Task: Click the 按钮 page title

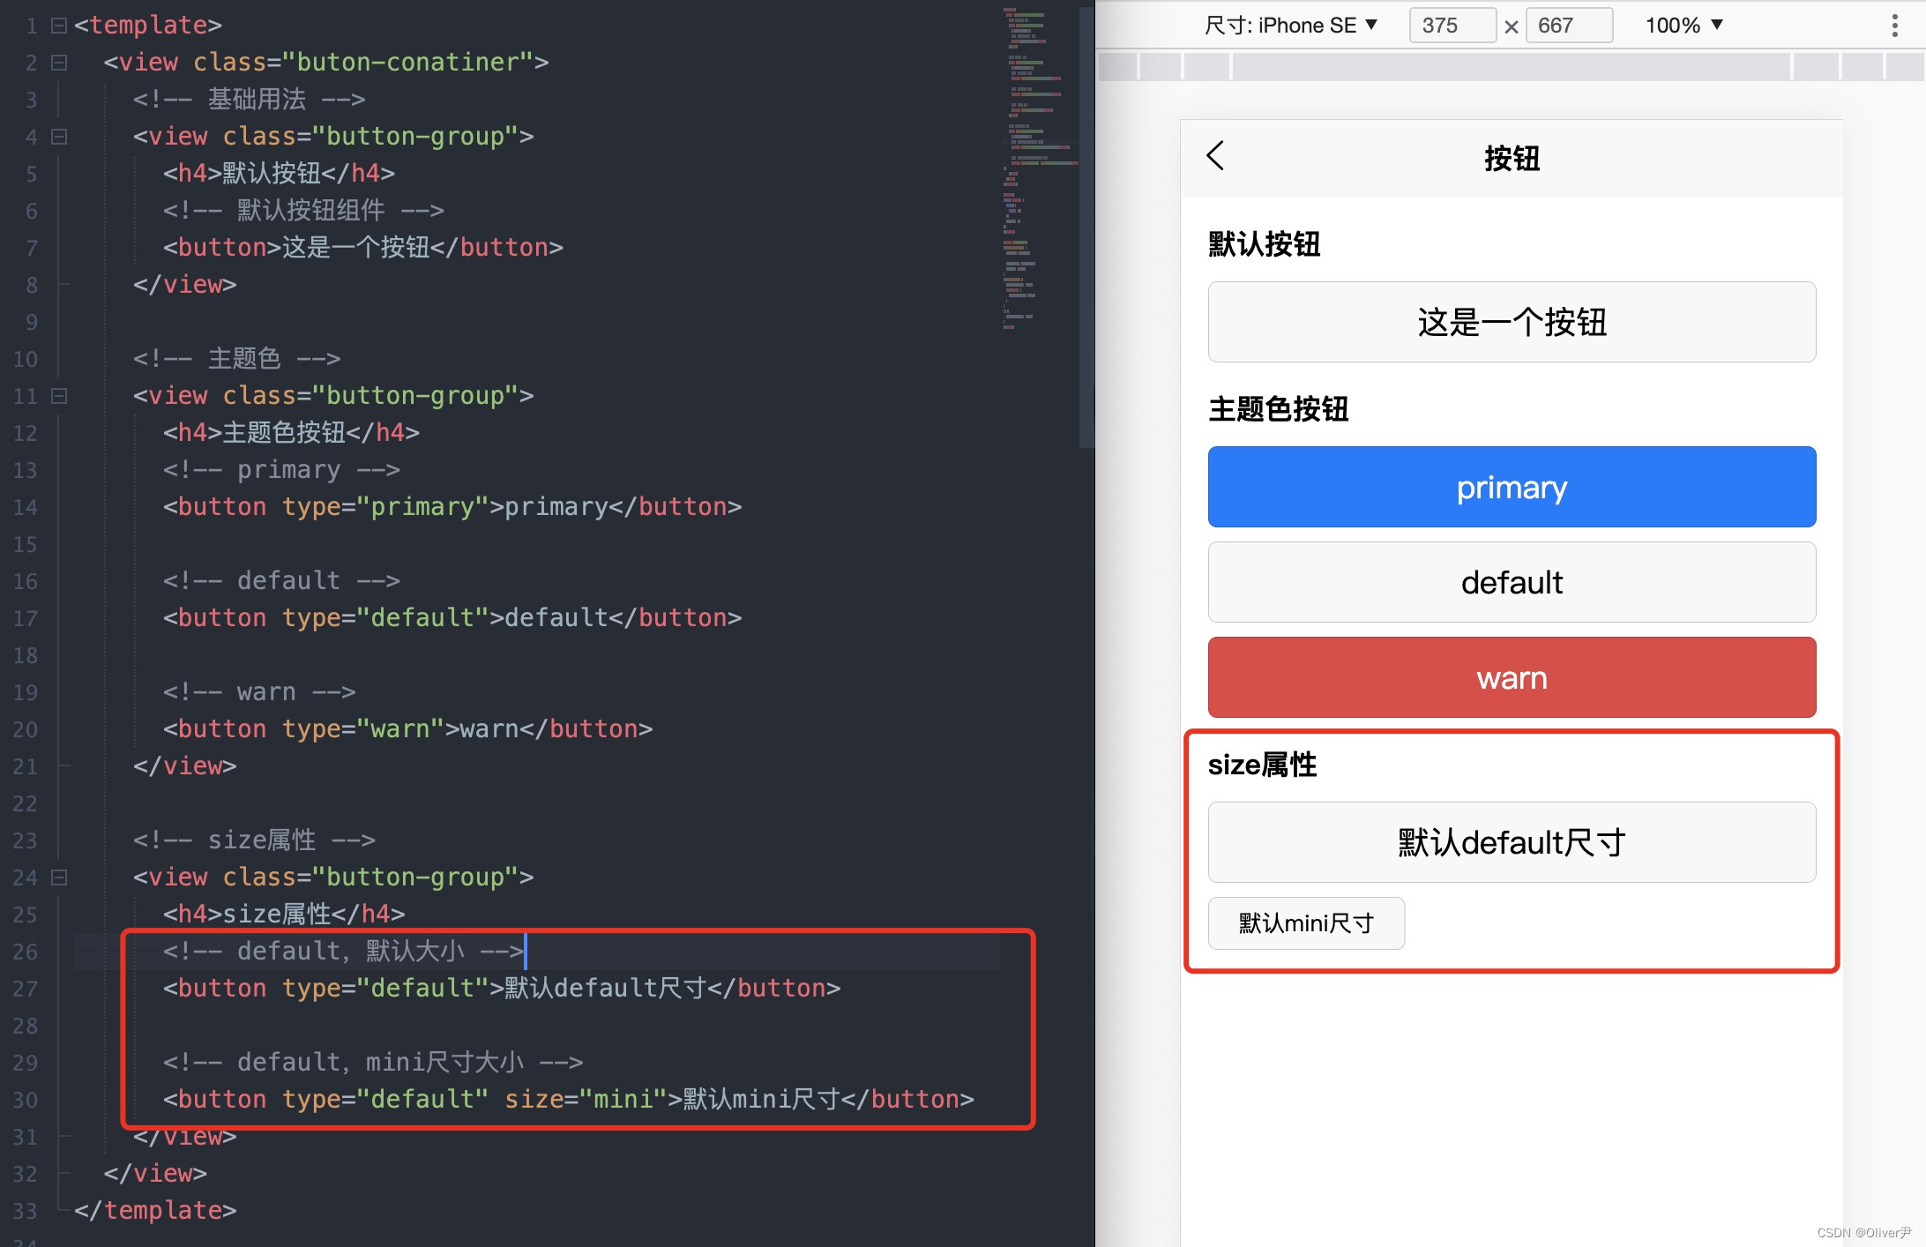Action: click(1512, 158)
